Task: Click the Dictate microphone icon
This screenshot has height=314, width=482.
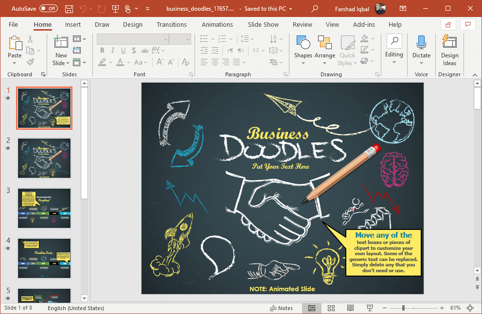Action: (x=421, y=43)
